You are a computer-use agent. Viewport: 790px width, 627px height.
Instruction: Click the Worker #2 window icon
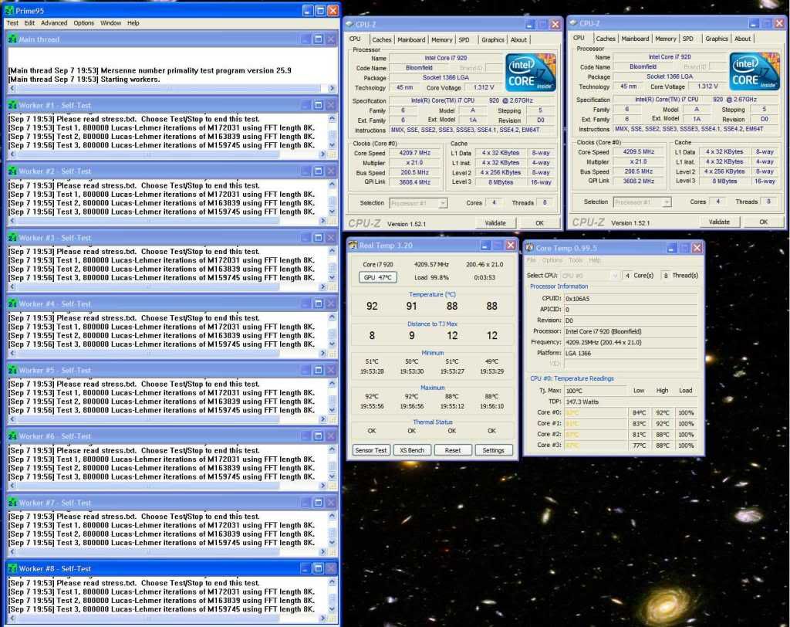pyautogui.click(x=12, y=171)
